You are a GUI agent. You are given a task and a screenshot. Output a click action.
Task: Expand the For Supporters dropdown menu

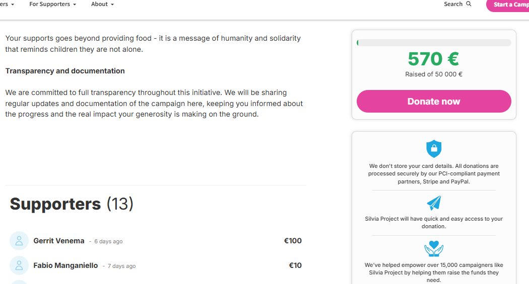(52, 4)
